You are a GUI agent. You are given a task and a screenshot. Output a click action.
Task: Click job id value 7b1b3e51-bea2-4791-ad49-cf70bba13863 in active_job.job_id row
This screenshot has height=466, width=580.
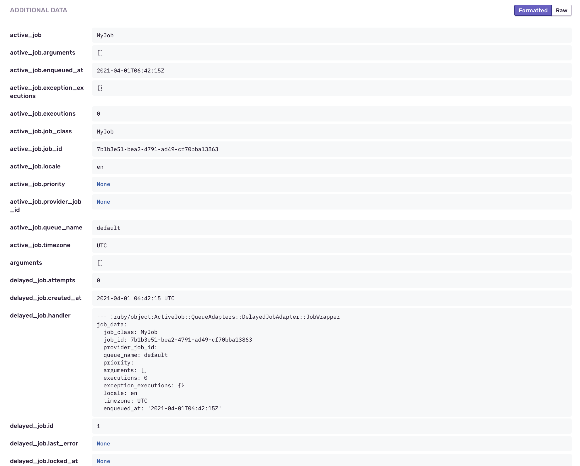click(157, 149)
